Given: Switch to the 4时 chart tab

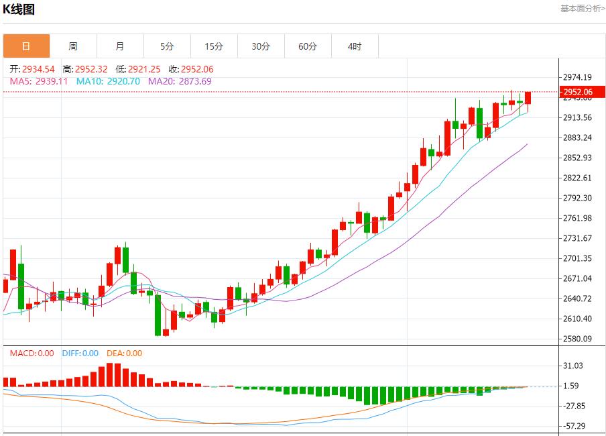Looking at the screenshot, I should (x=355, y=46).
